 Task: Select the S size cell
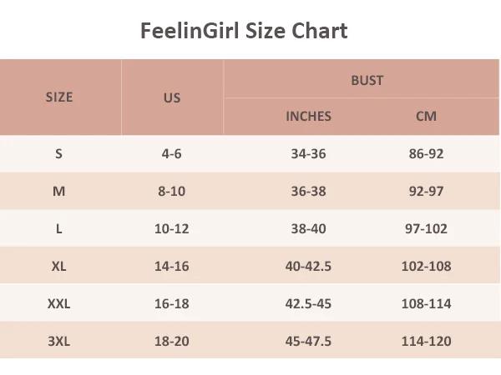click(x=59, y=153)
